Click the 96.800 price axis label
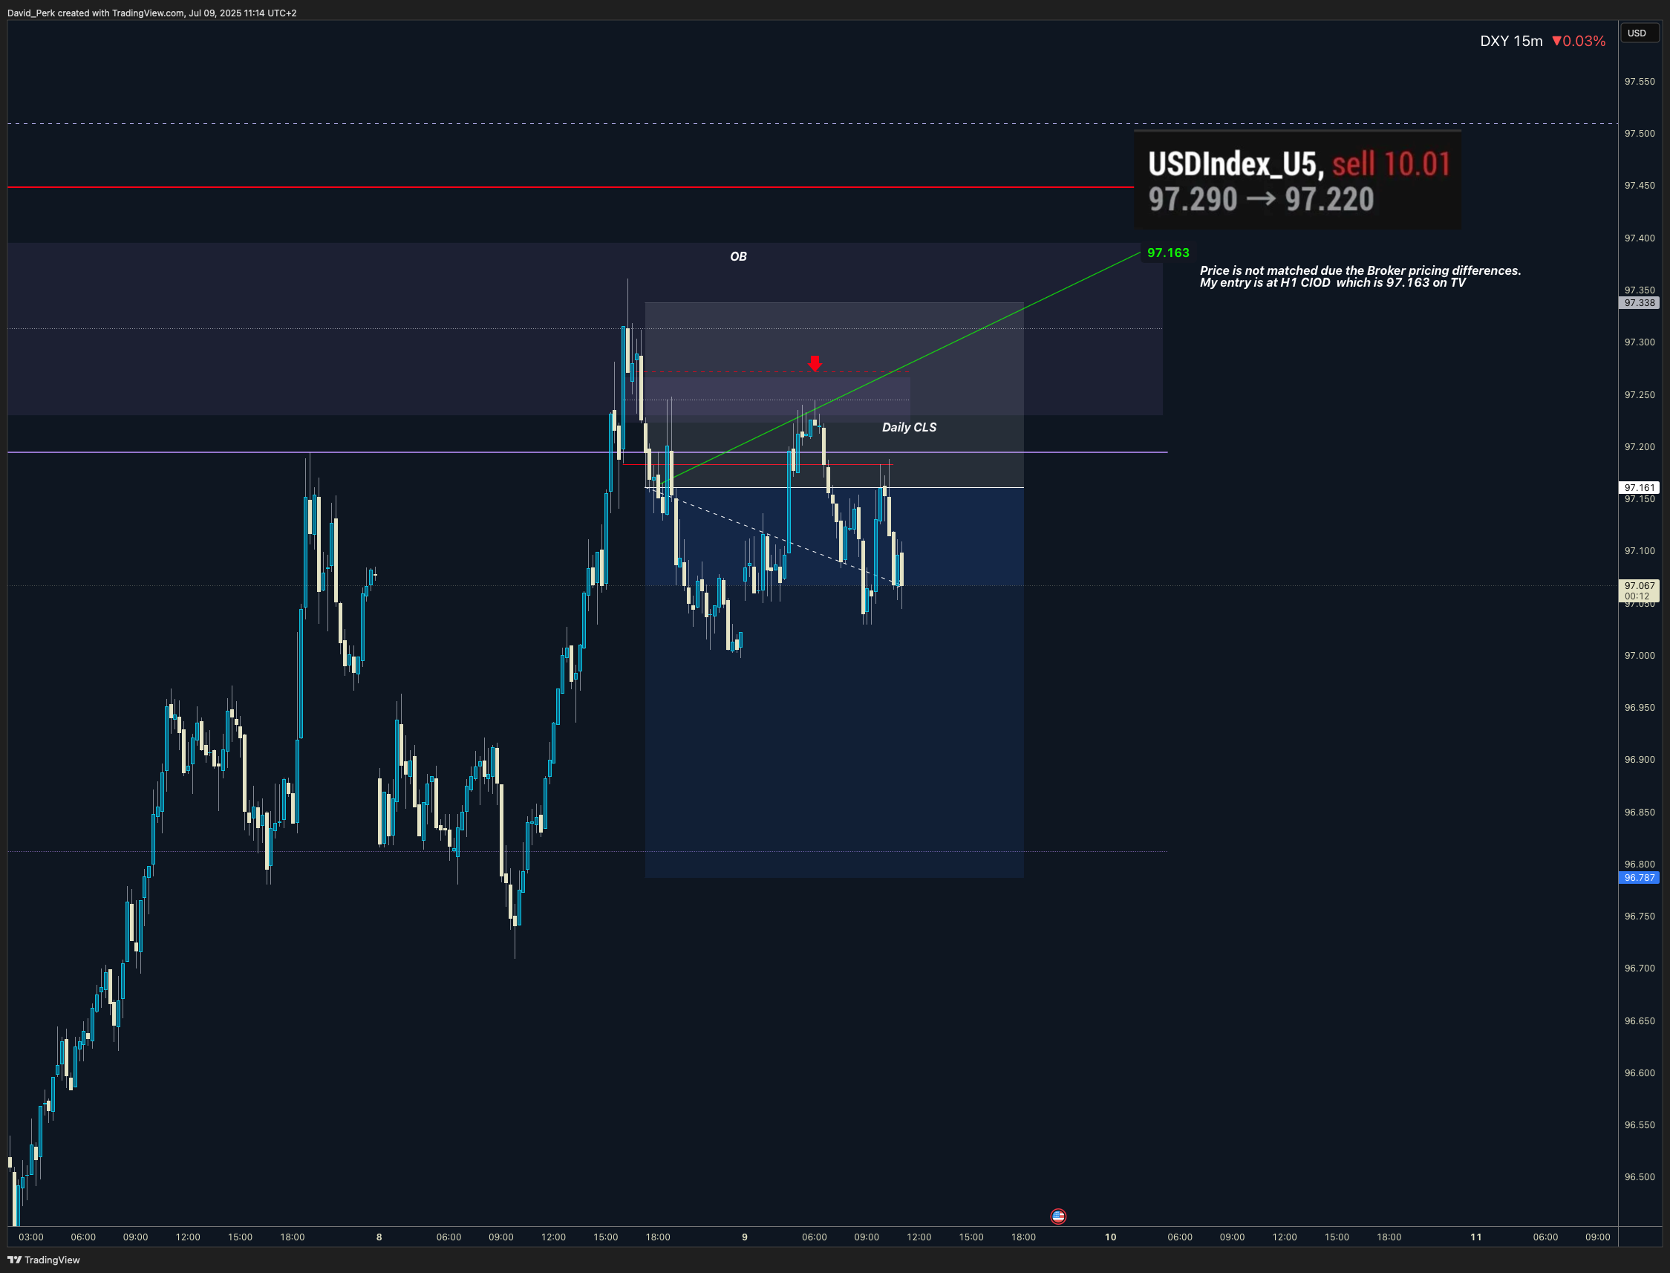1670x1273 pixels. [x=1639, y=864]
